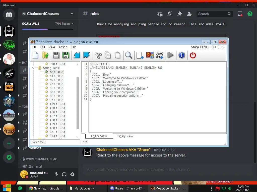Open the Action menu in Resource Hacker
The width and height of the screenshot is (257, 192).
63,47
